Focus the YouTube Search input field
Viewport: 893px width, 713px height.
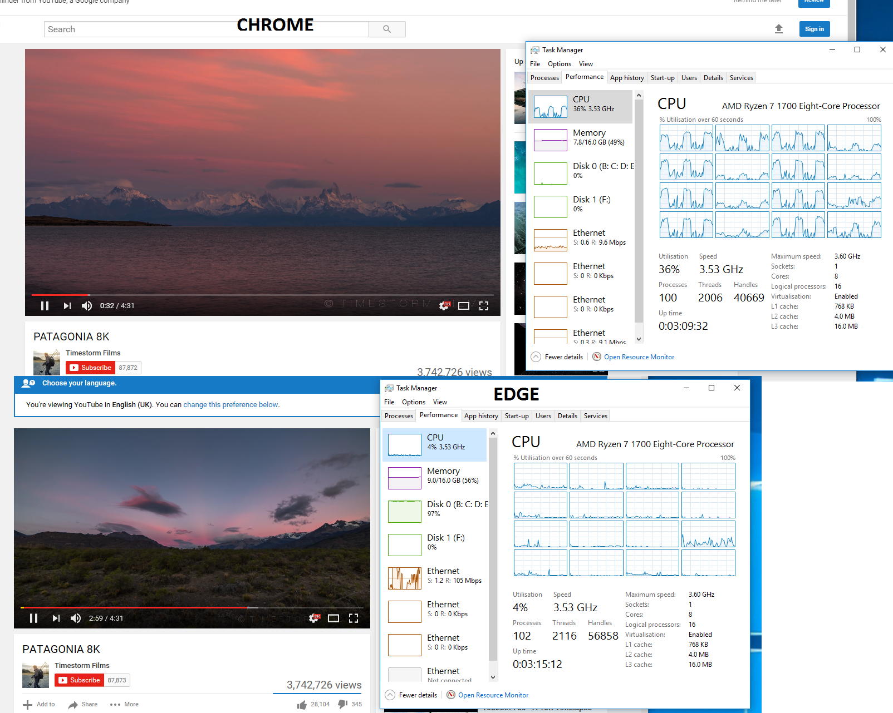[x=207, y=29]
